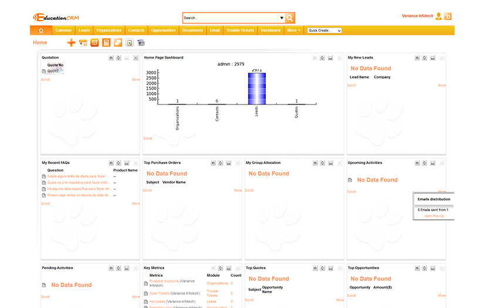Open the Dashboard tab
484x308 pixels.
pos(270,31)
